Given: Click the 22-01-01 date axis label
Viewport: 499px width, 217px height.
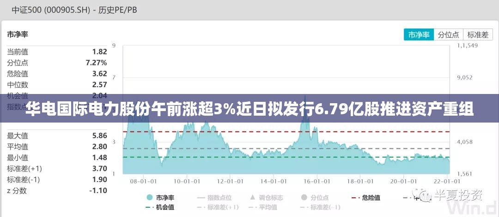Looking at the screenshot, I should (447, 181).
